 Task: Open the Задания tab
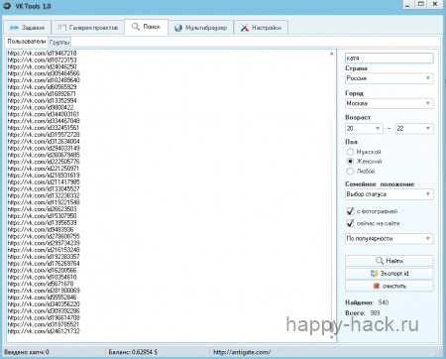tap(27, 28)
